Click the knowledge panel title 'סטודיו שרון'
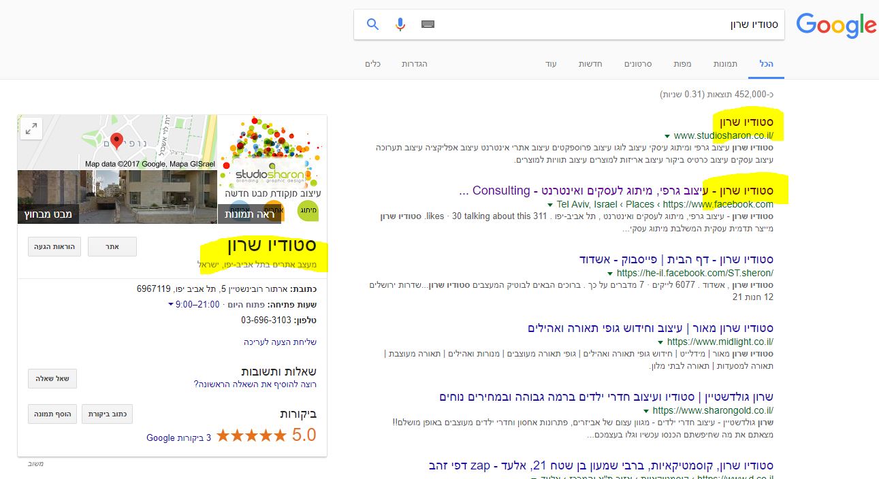The width and height of the screenshot is (879, 479). 272,246
